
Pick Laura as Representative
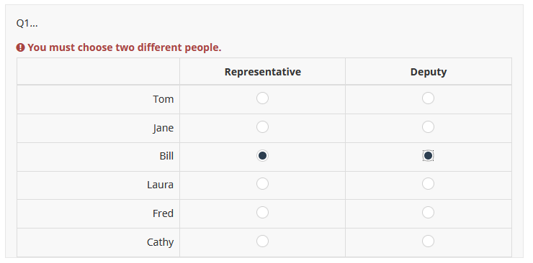click(262, 184)
